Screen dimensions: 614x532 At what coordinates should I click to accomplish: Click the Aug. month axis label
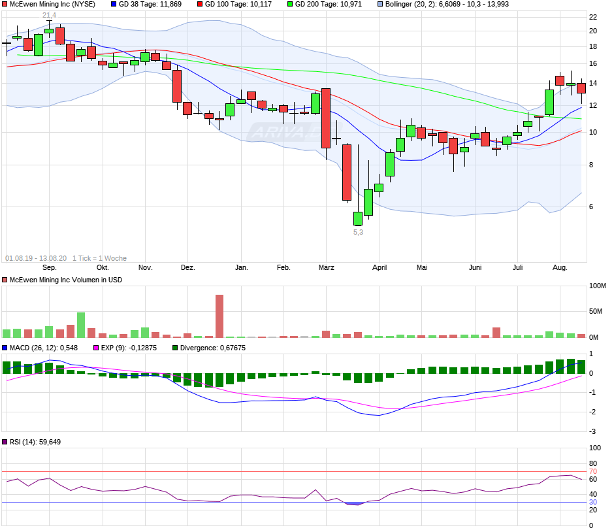click(560, 267)
